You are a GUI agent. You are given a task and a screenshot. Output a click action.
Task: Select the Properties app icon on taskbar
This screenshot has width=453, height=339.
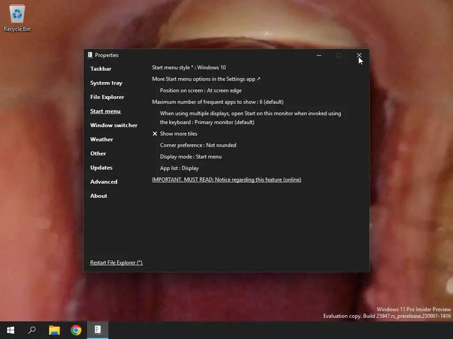pyautogui.click(x=98, y=330)
